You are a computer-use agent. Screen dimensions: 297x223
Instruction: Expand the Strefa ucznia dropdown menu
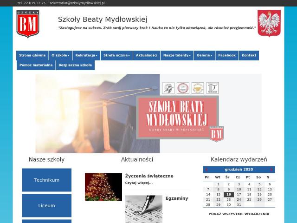(x=116, y=55)
